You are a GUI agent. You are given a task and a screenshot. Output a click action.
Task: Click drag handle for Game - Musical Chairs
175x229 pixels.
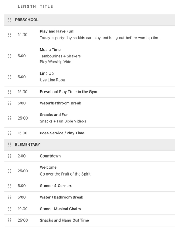[x=9, y=209]
